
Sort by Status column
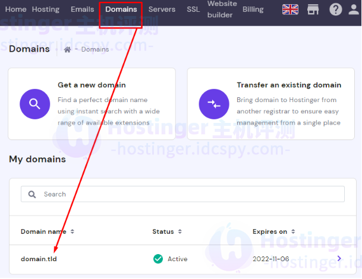167,232
